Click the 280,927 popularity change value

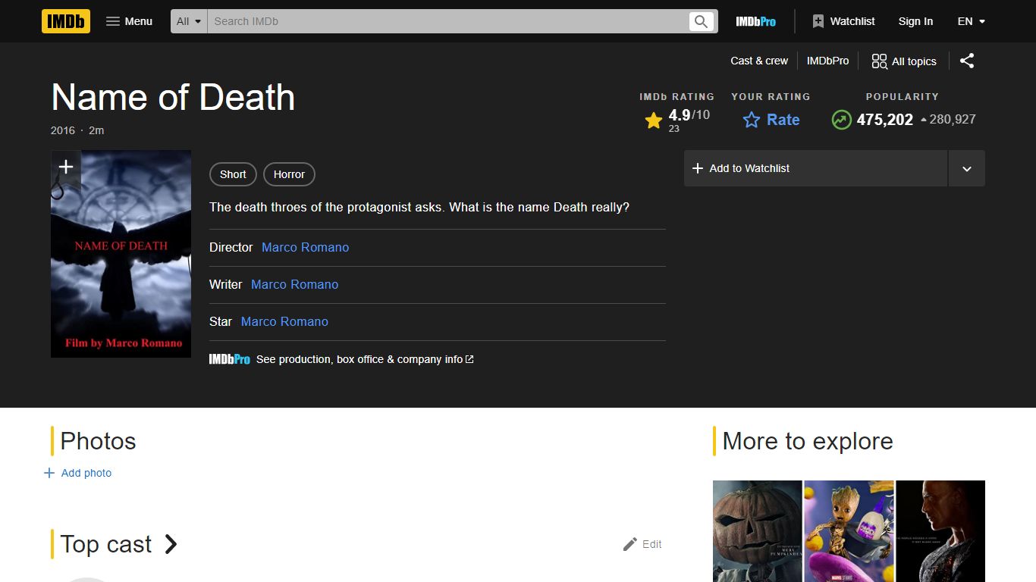(x=953, y=119)
